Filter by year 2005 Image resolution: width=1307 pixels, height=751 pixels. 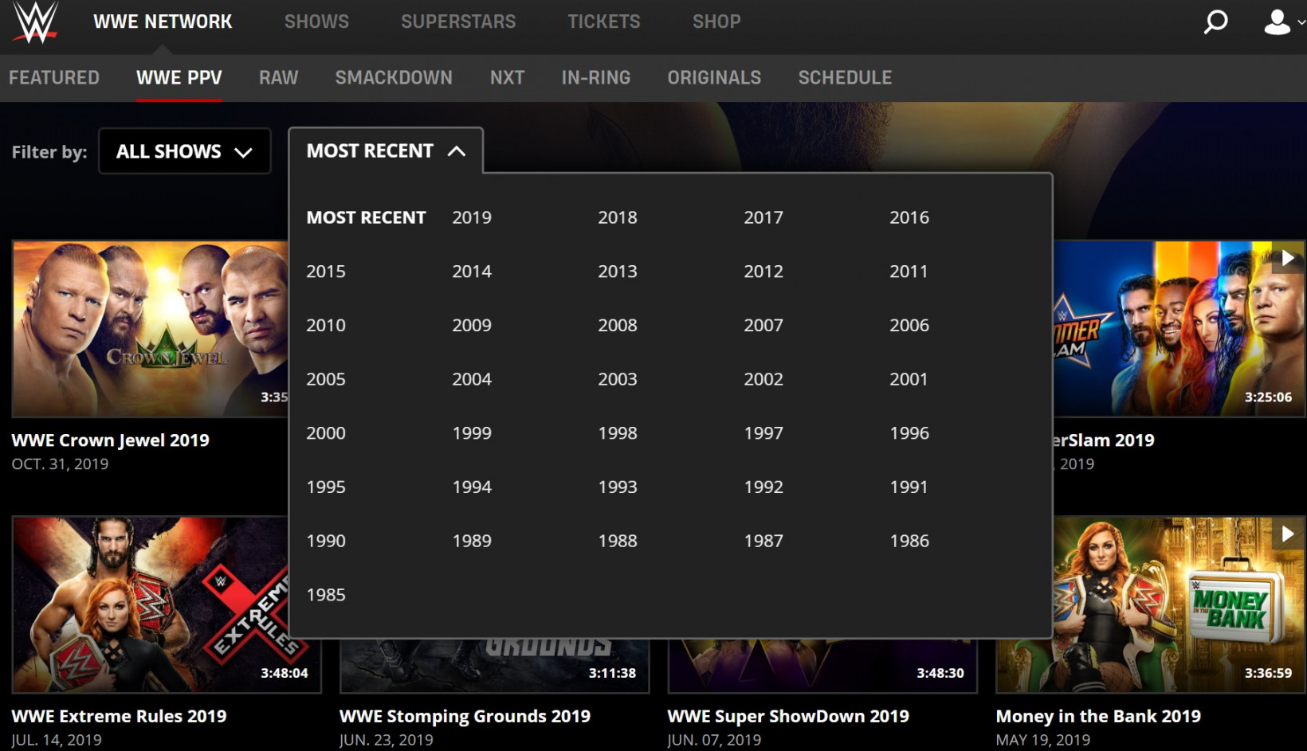coord(326,379)
